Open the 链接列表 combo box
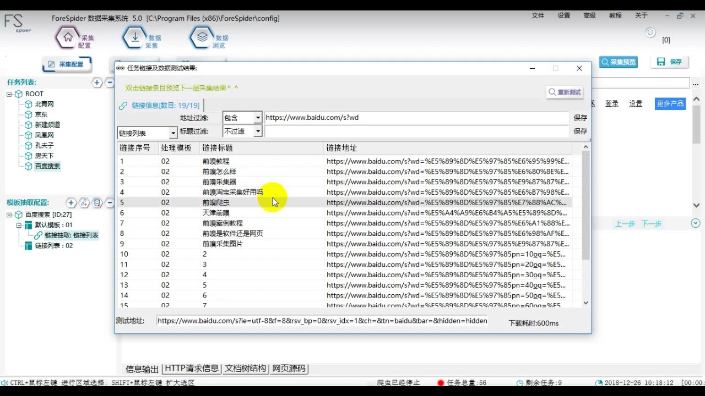705x396 pixels. point(147,133)
